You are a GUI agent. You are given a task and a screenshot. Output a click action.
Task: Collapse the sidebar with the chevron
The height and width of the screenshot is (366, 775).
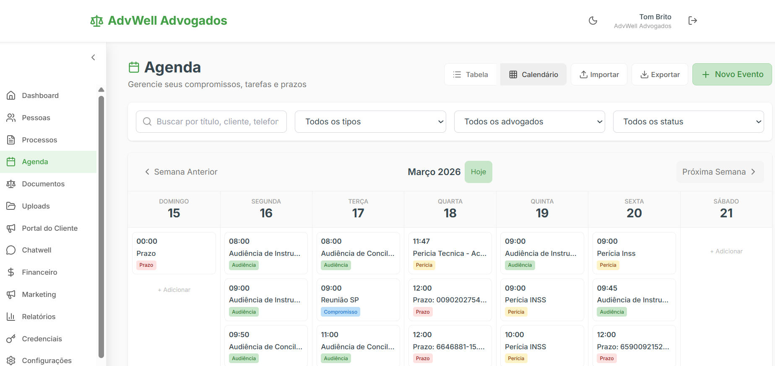point(93,57)
